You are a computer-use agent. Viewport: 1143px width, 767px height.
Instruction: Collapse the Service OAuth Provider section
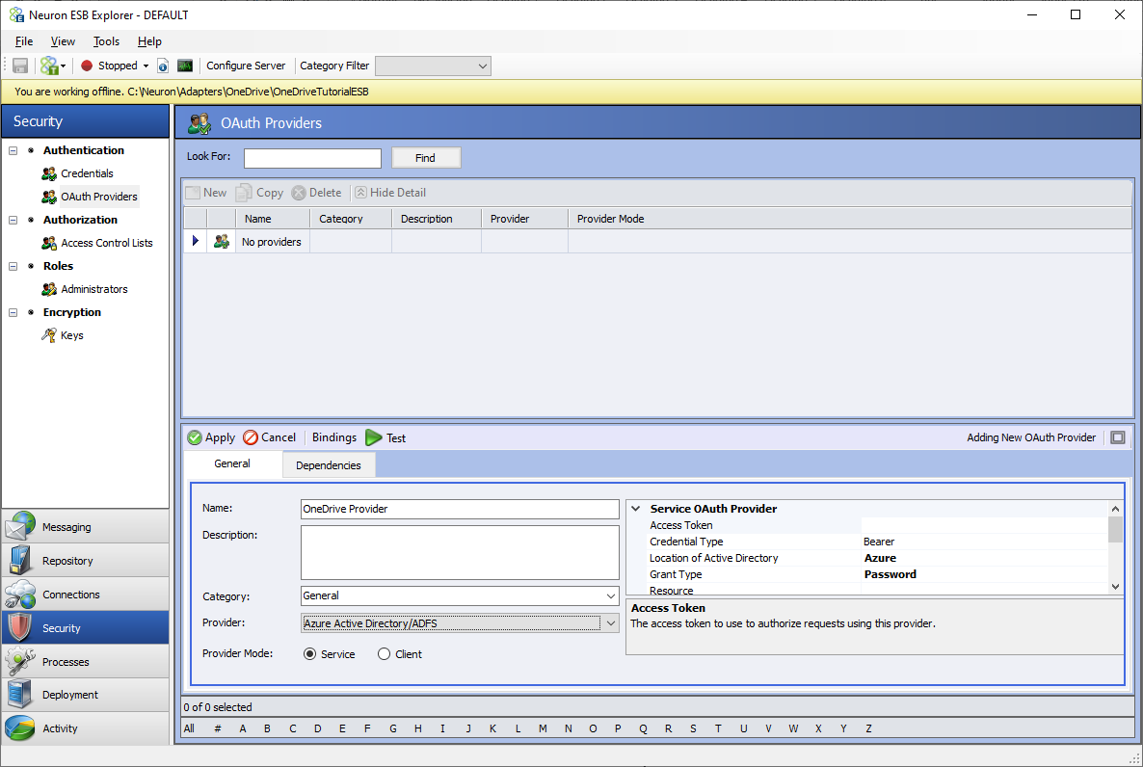636,509
